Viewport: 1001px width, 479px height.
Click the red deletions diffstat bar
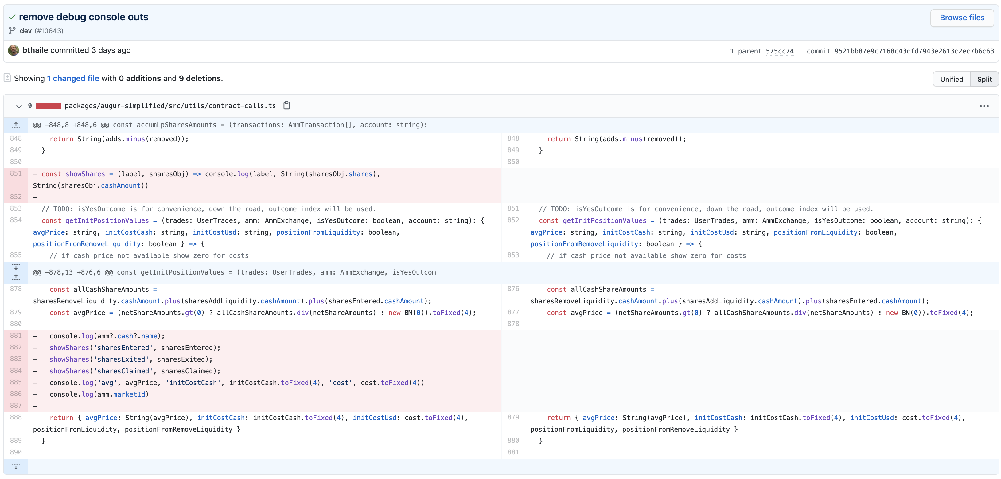[x=48, y=106]
